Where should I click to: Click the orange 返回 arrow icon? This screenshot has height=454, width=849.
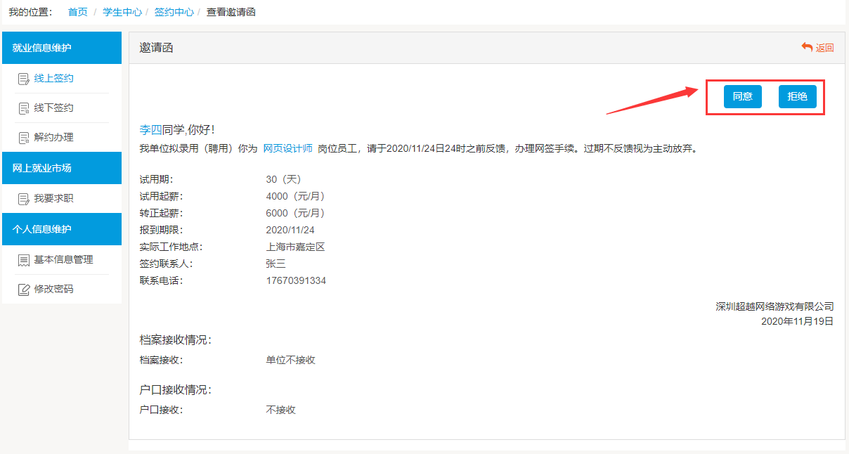point(807,47)
